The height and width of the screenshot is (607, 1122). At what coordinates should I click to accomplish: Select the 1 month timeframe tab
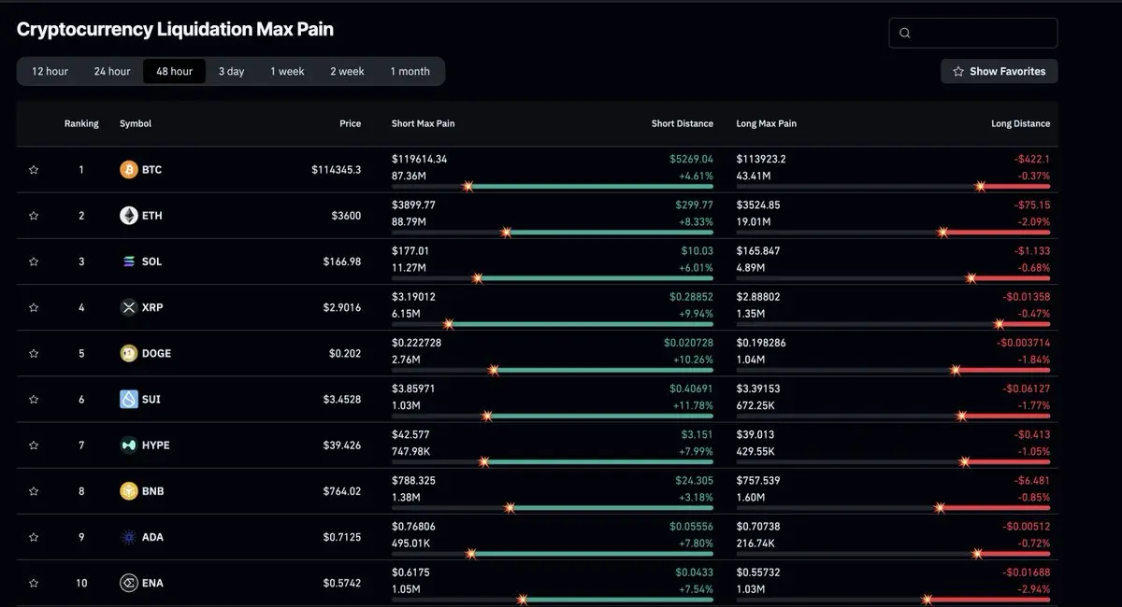click(410, 71)
